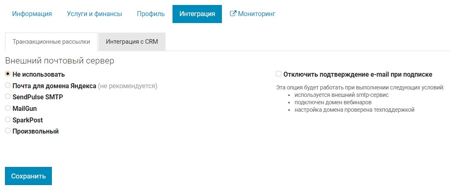Switch to the Услуги и финансы tab
Image resolution: width=450 pixels, height=190 pixels.
[x=94, y=14]
